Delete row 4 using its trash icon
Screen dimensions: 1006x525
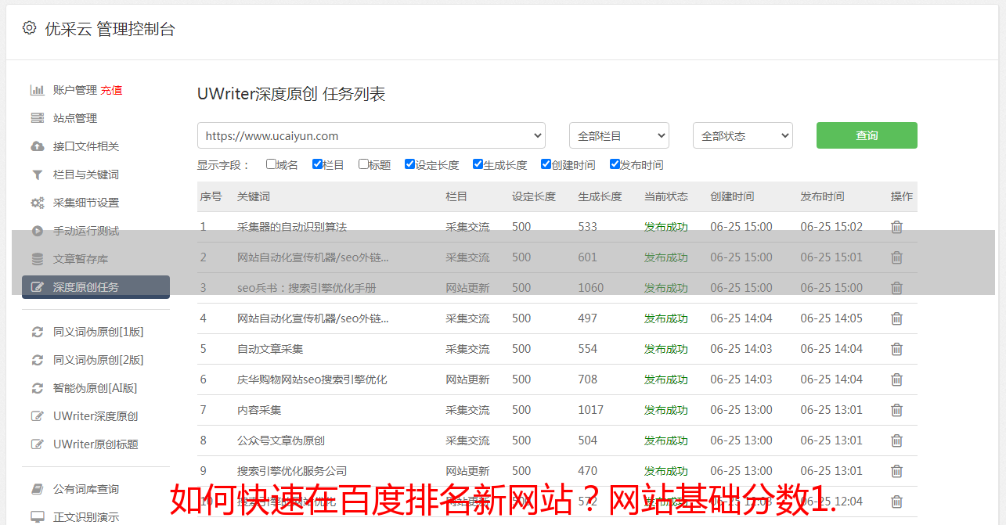[896, 318]
